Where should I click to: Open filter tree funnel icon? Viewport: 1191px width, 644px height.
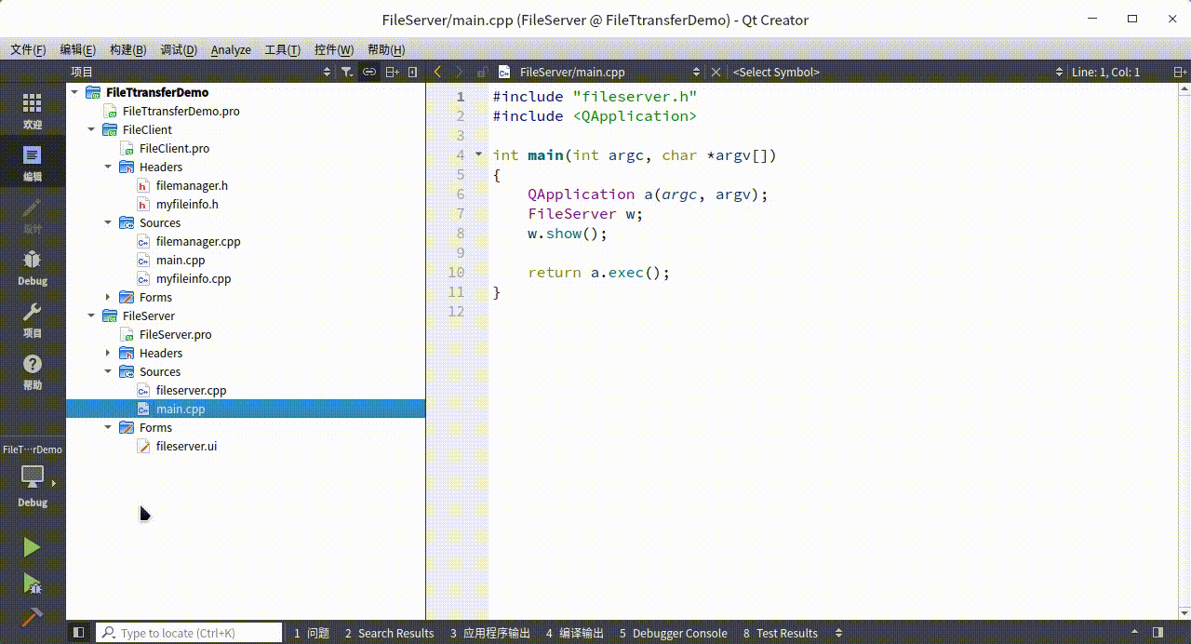tap(346, 72)
